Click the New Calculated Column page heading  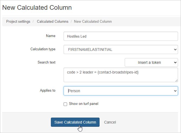coord(37,8)
